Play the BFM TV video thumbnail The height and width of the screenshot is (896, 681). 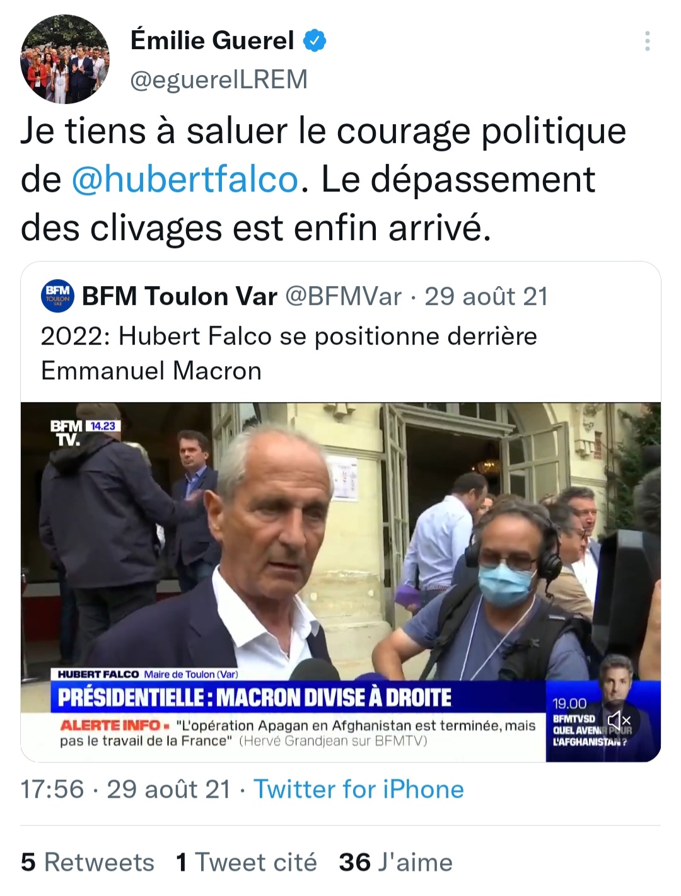pos(340,582)
